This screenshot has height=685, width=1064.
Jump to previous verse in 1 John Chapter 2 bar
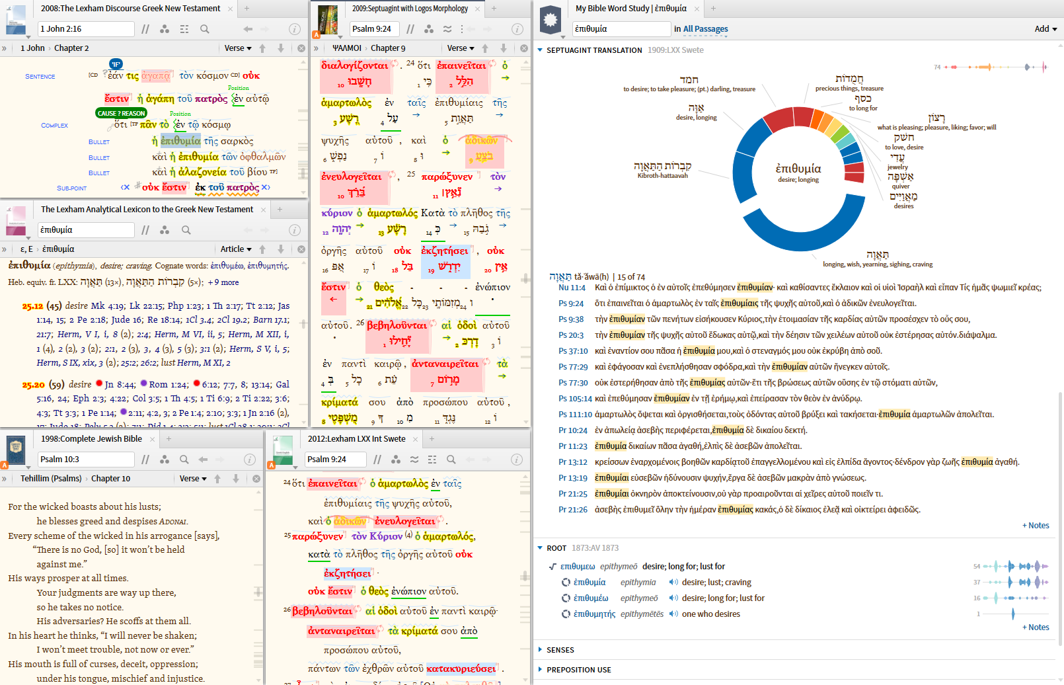[x=262, y=48]
